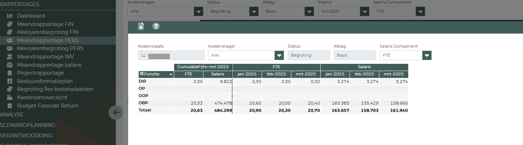
Task: Expand the RAPPORTAGES section
Action: [20, 4]
